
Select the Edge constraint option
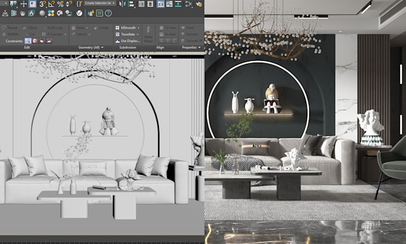point(35,41)
